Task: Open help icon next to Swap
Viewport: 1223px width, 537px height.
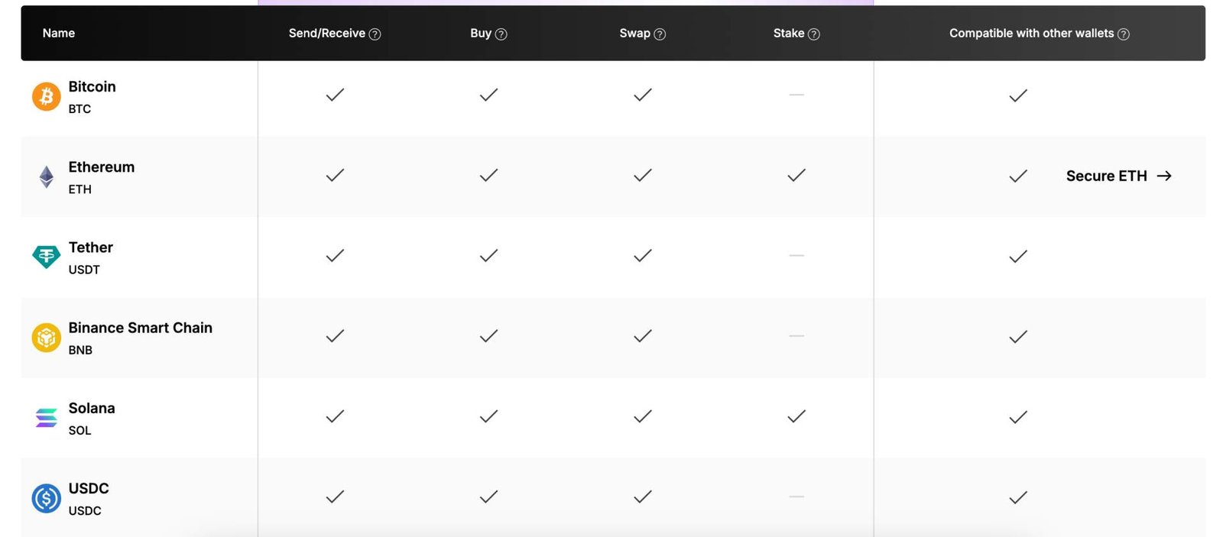Action: [x=660, y=34]
